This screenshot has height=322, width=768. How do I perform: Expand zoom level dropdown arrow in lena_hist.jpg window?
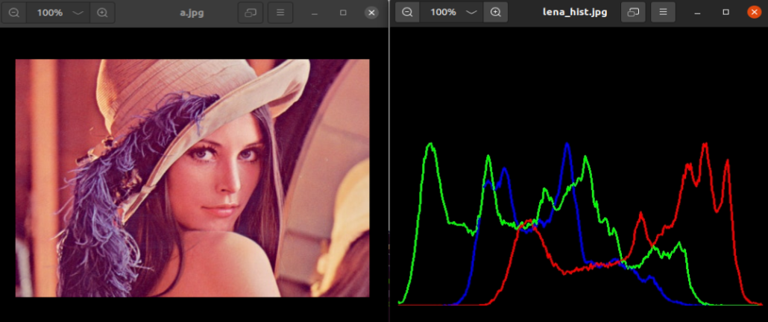pos(471,12)
